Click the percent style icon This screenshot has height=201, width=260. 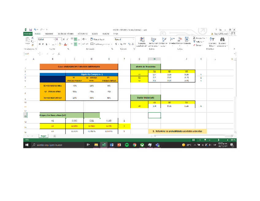[121, 44]
